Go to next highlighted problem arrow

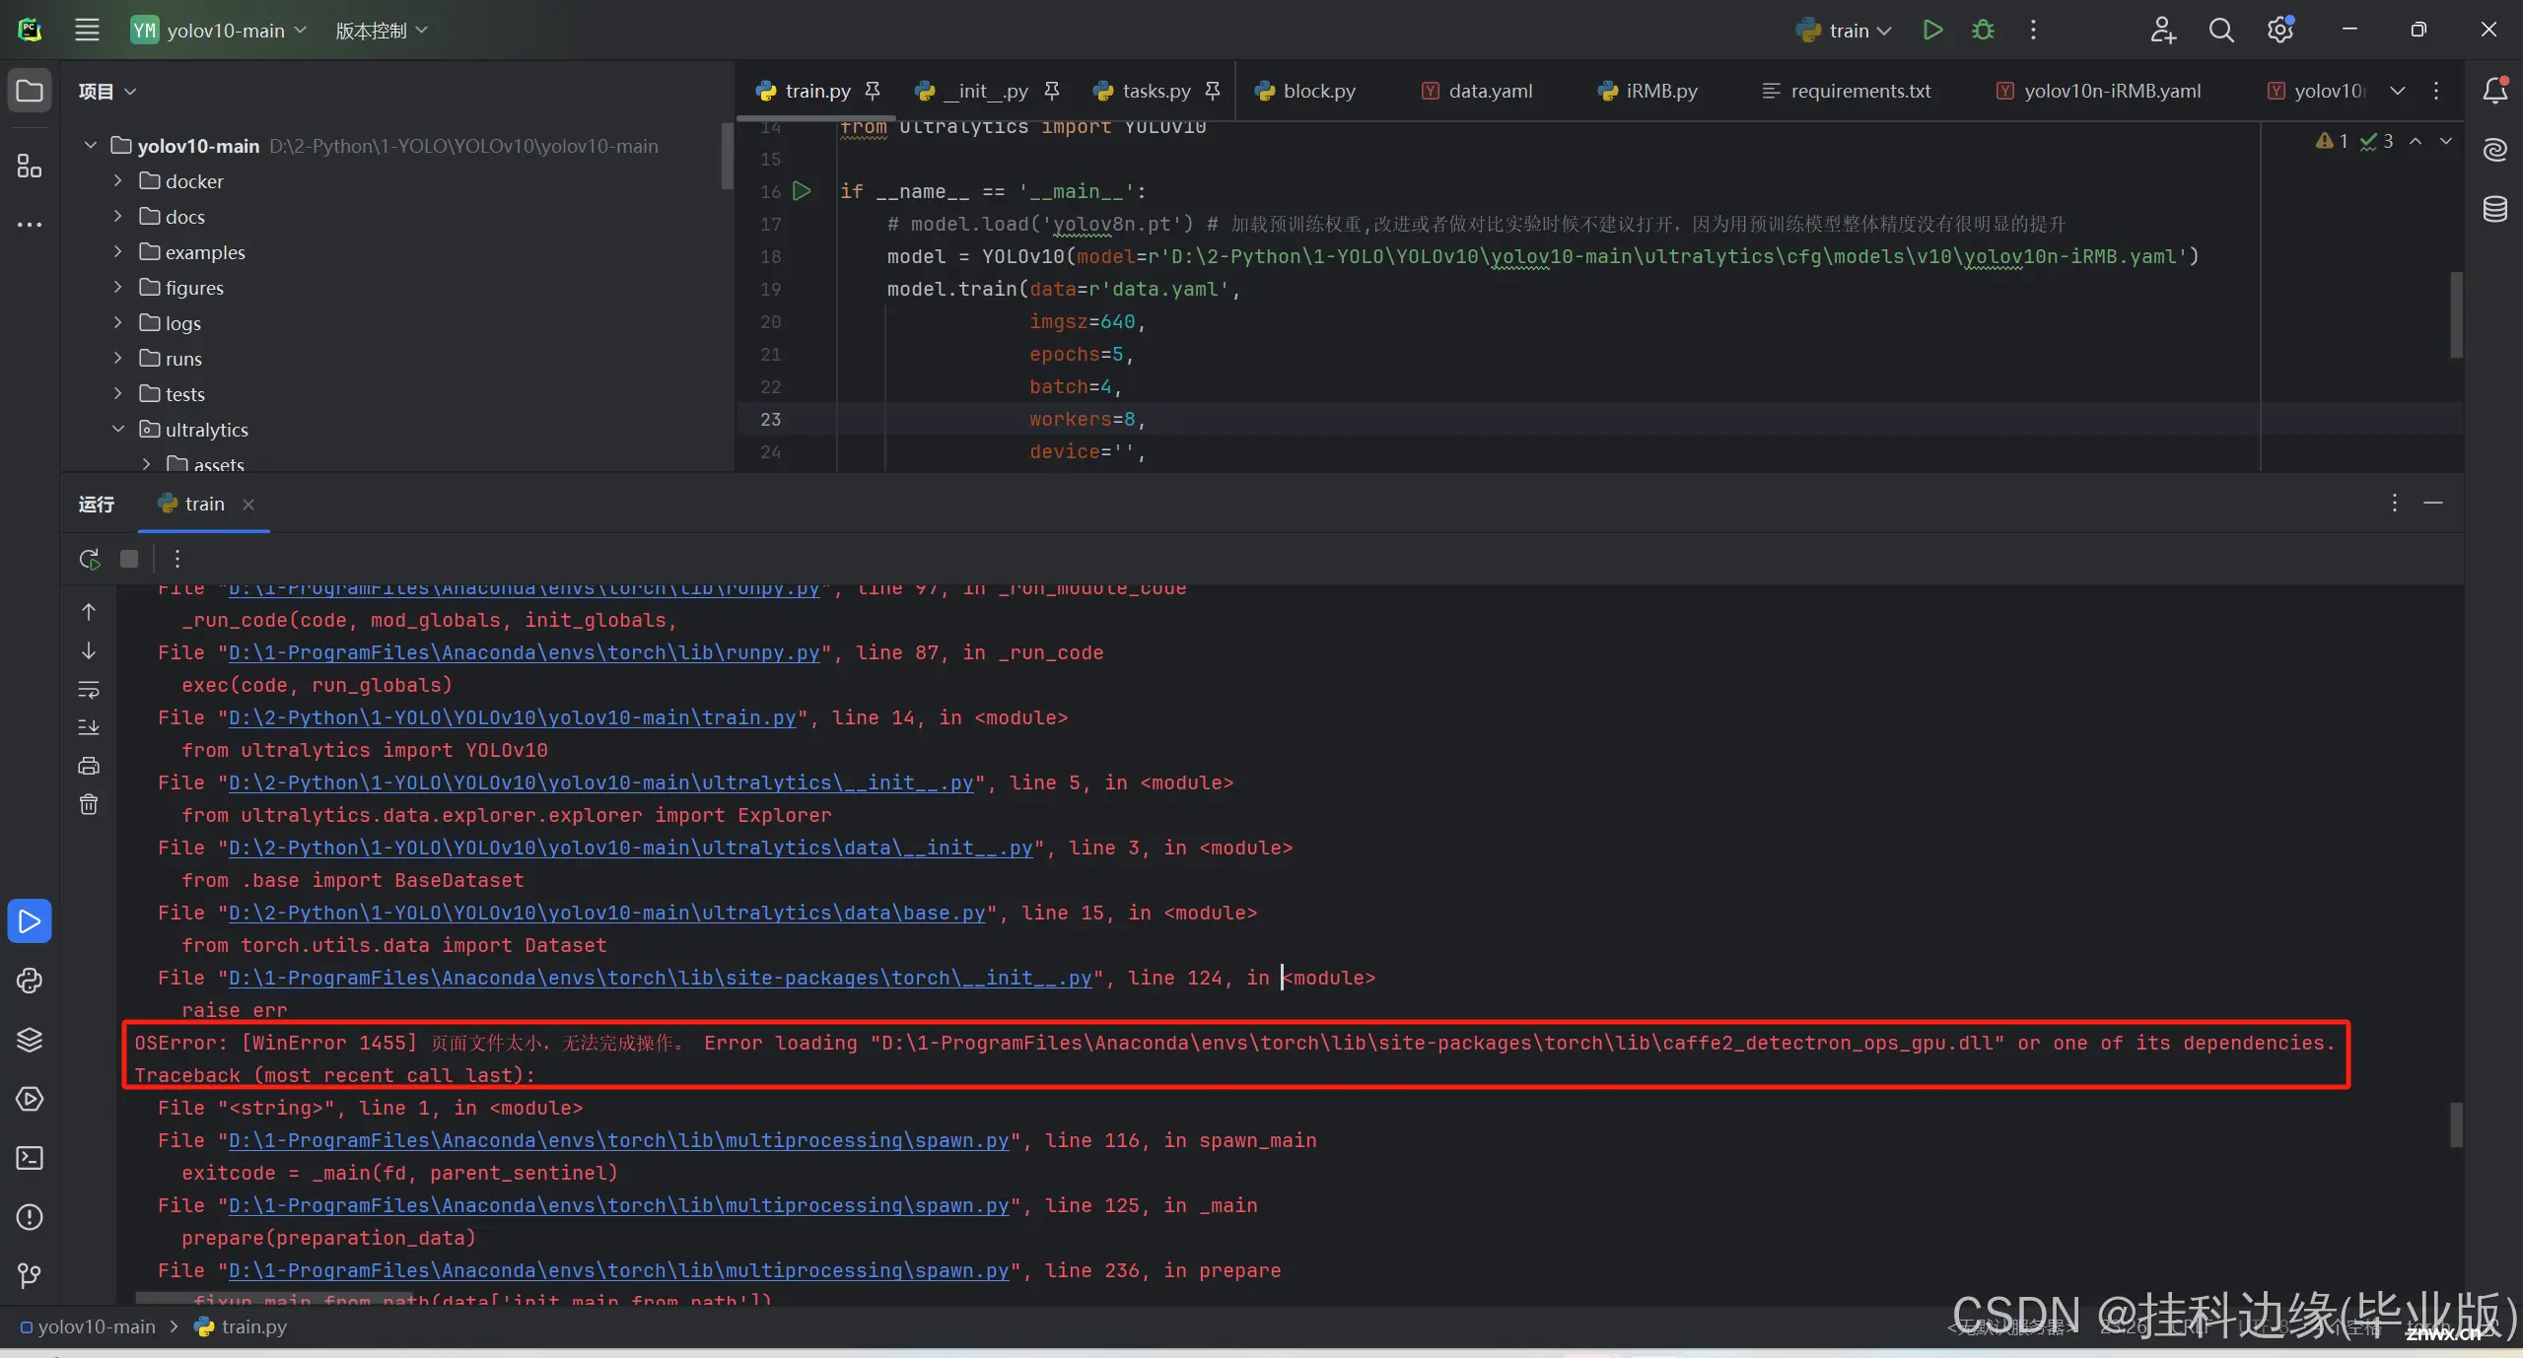click(2446, 141)
